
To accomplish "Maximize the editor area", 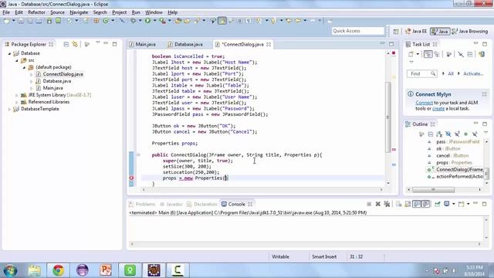I will click(391, 44).
